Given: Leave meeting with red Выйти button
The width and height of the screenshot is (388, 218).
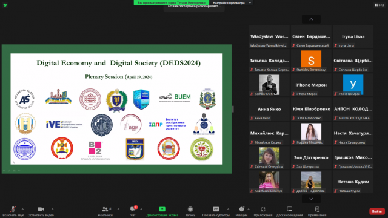Looking at the screenshot, I should tap(377, 211).
